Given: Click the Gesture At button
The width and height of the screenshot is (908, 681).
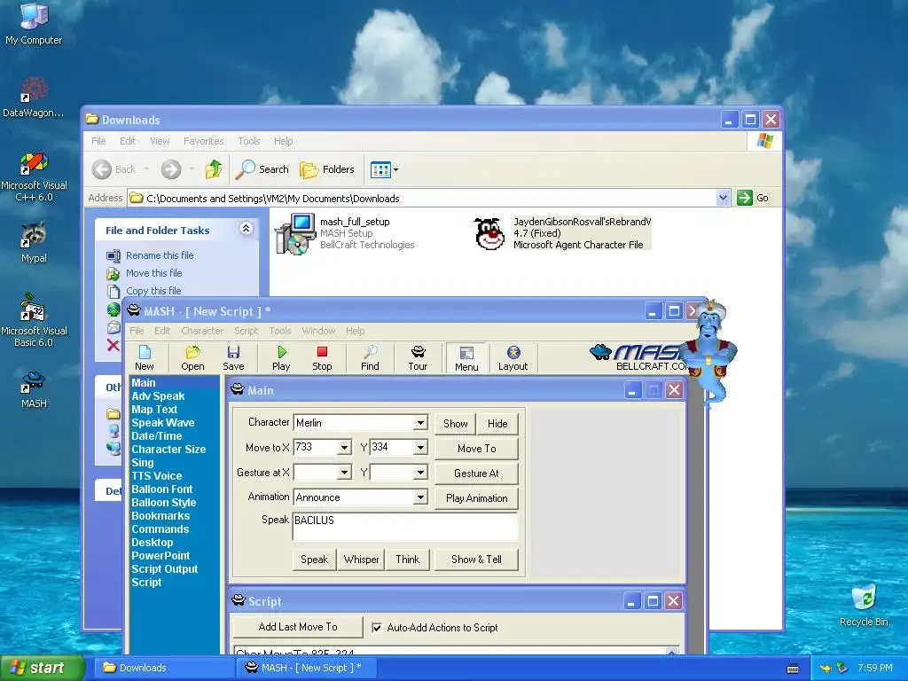Looking at the screenshot, I should 476,474.
